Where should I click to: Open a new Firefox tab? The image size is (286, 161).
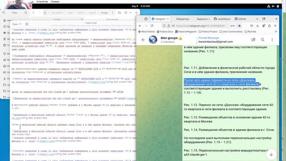point(257,19)
